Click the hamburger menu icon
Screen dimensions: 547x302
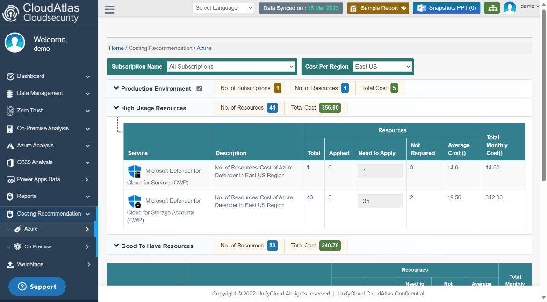109,9
